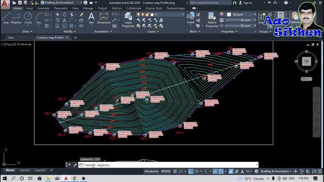
Task: Expand the Annotation panel
Action: [103, 31]
